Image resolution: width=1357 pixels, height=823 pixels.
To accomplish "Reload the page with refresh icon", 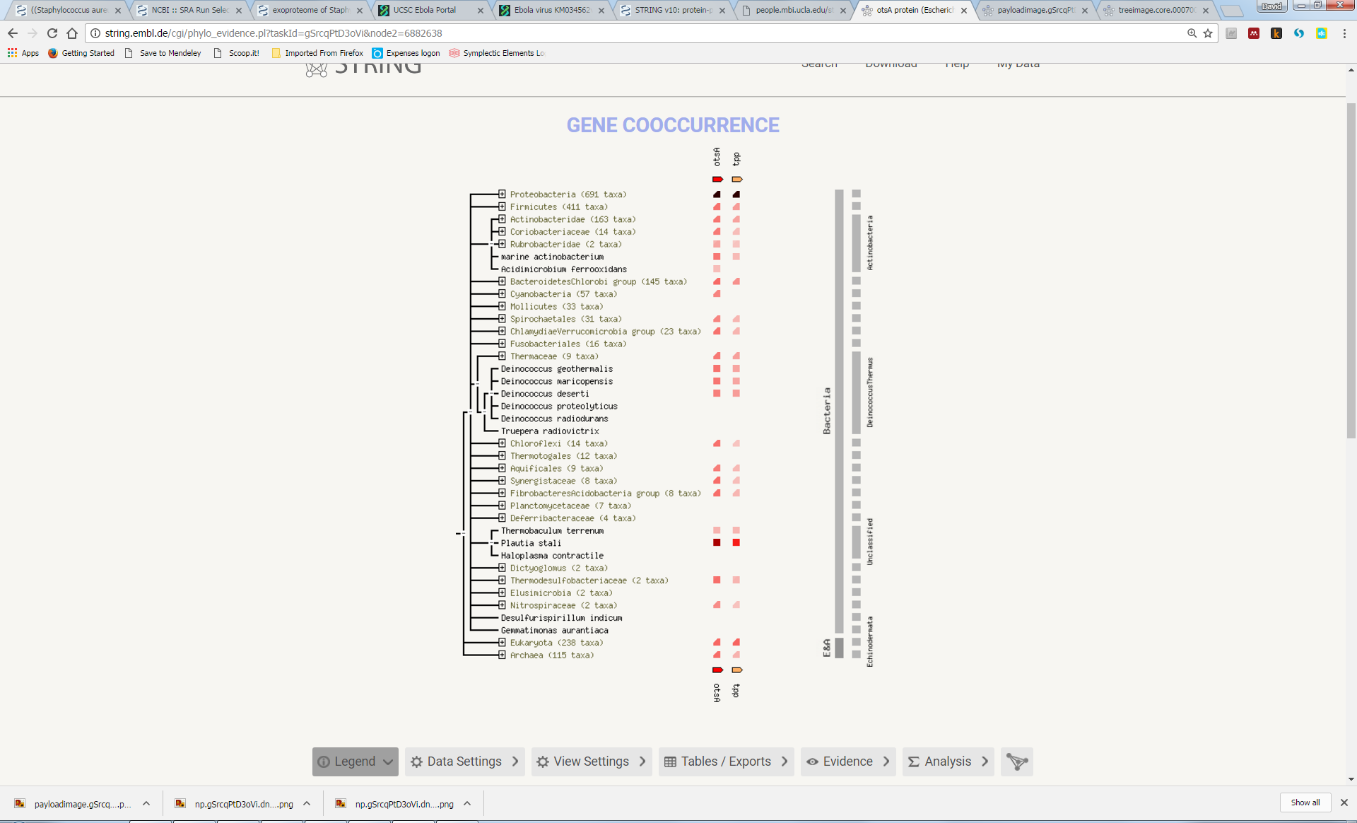I will 52,33.
